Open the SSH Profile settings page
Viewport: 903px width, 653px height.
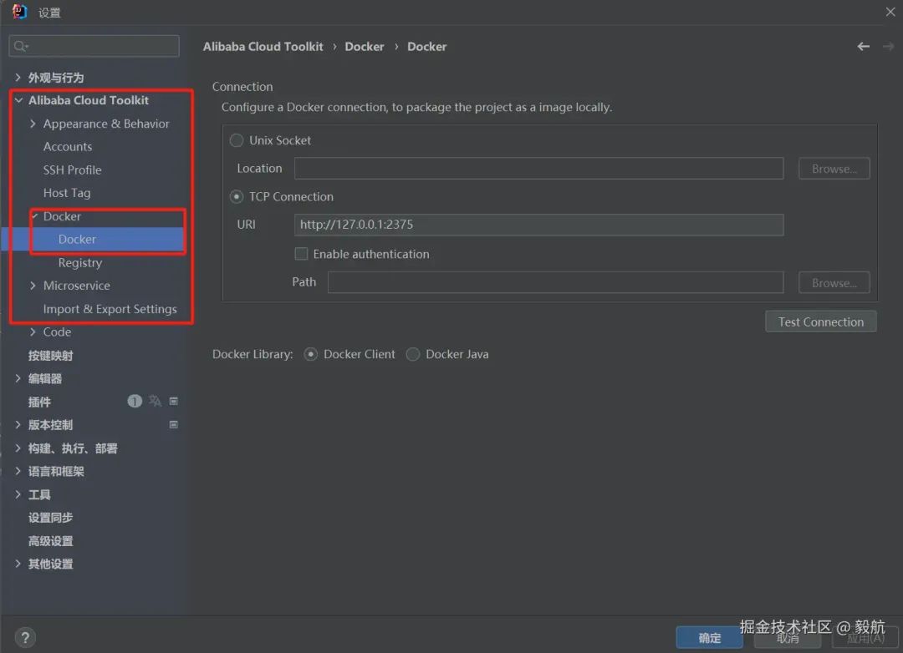click(x=72, y=170)
